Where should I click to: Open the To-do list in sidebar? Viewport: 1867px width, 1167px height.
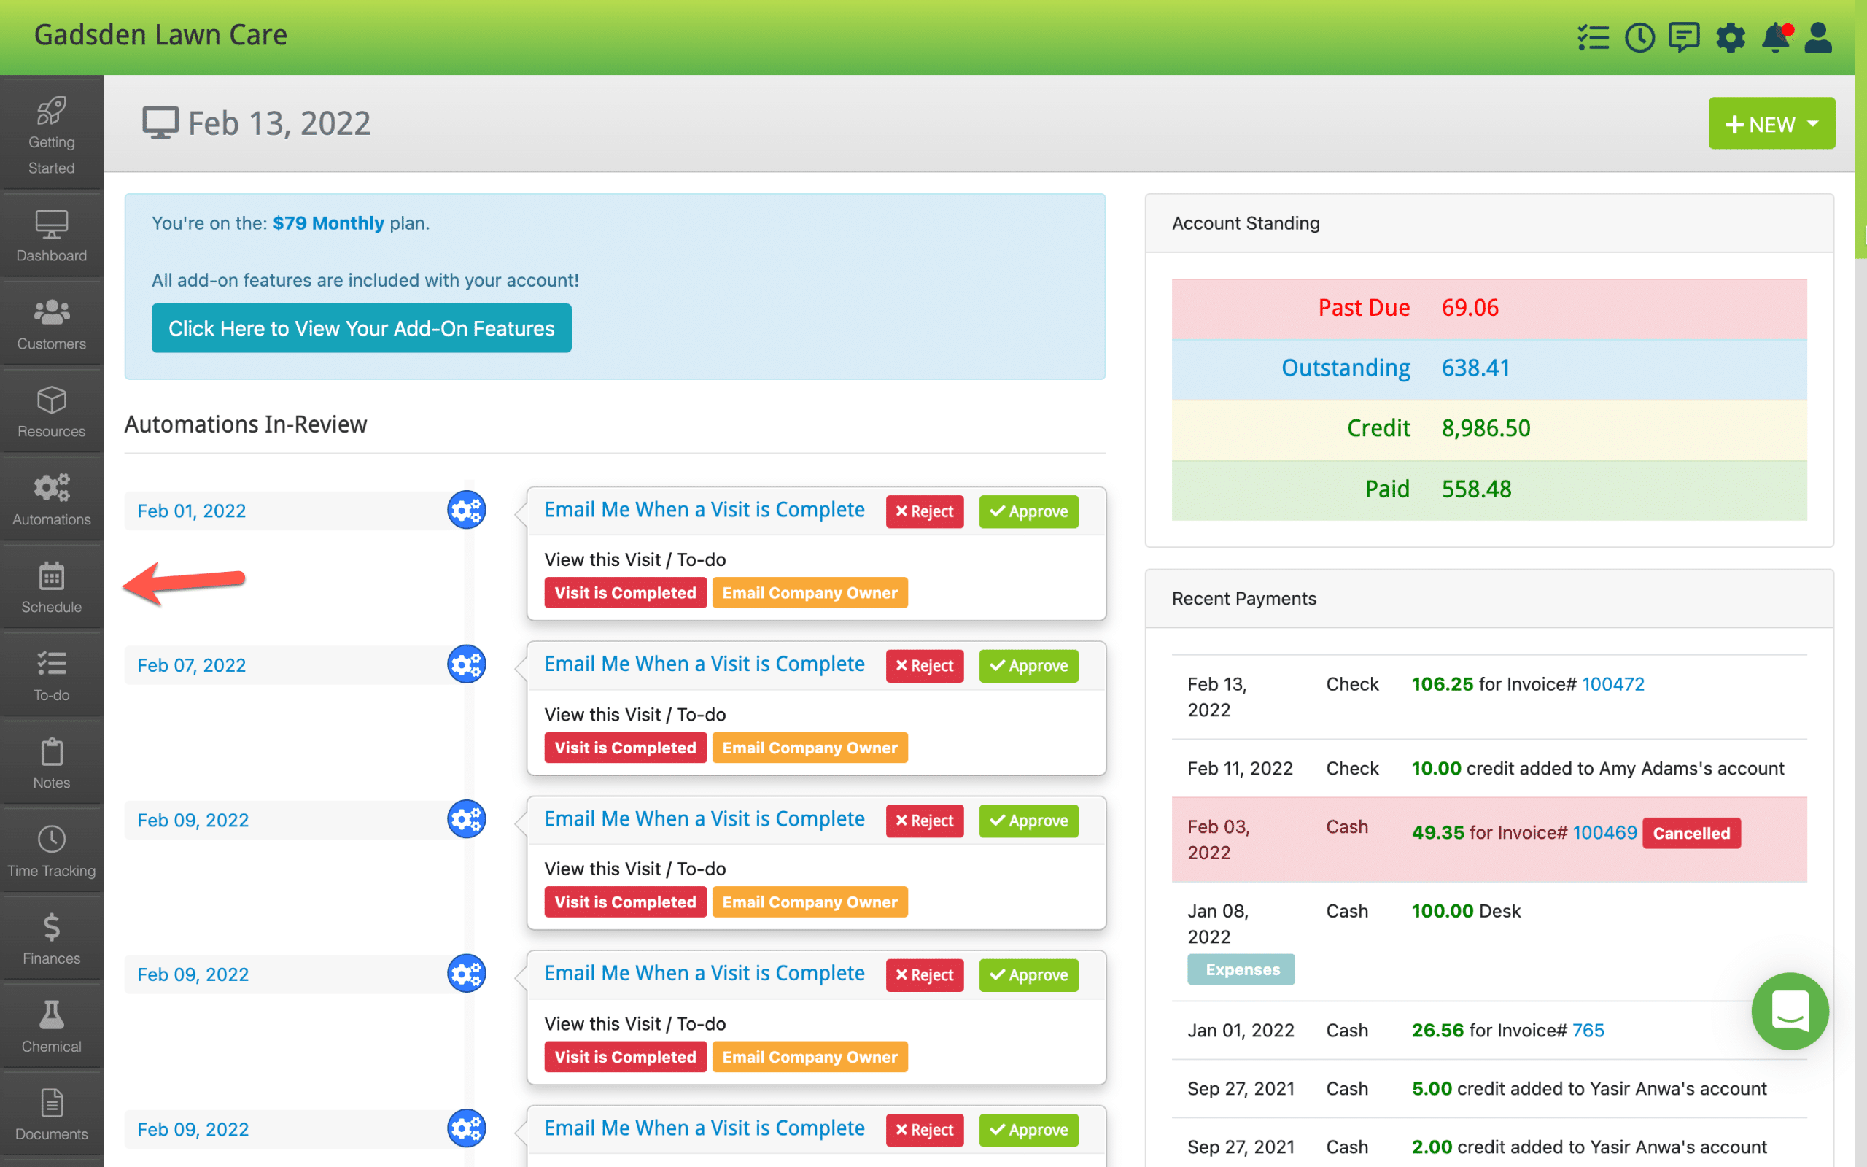51,676
